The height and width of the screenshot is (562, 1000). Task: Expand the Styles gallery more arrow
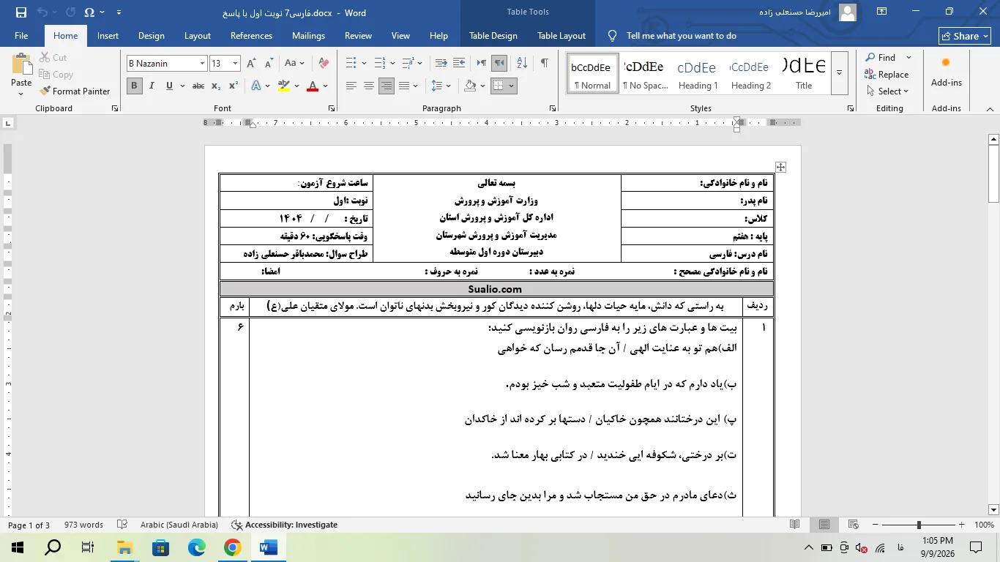click(x=839, y=72)
